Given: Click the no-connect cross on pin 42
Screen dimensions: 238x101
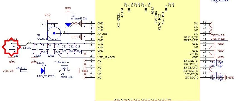Looking at the screenshot, I should coord(210,54).
